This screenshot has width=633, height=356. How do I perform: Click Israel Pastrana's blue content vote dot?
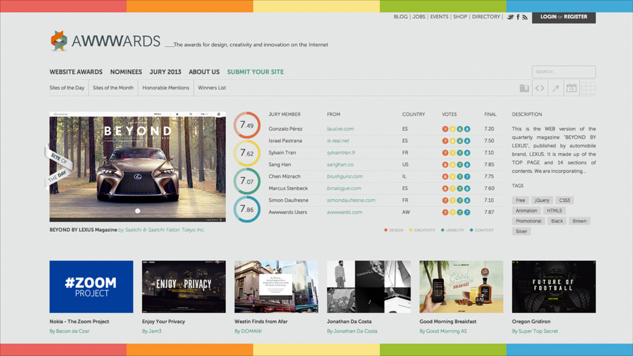[x=467, y=141]
